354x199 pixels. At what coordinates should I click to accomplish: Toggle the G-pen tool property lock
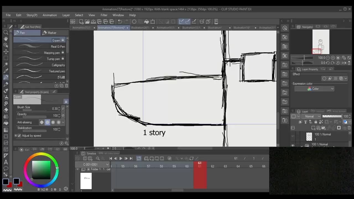[x=66, y=101]
